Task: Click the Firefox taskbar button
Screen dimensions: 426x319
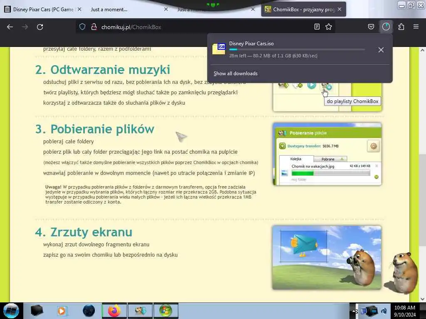Action: point(114,311)
